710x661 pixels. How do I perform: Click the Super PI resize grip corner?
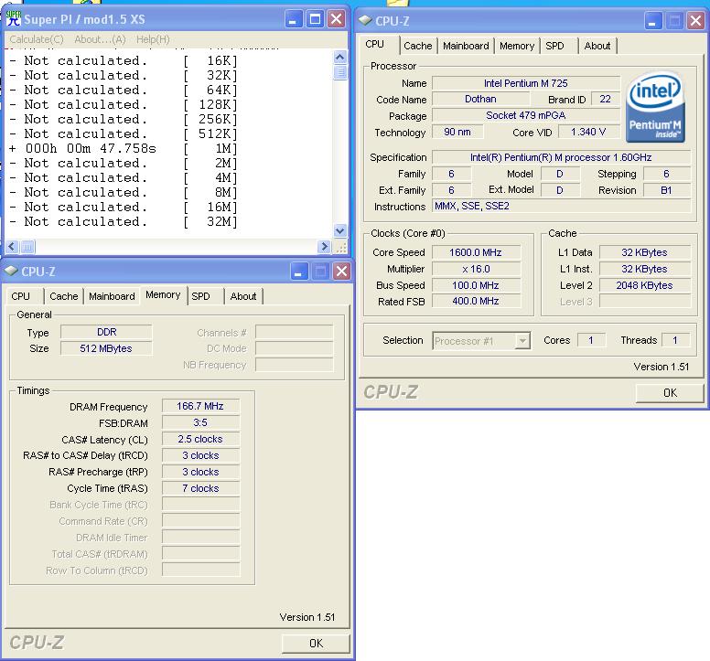click(340, 247)
